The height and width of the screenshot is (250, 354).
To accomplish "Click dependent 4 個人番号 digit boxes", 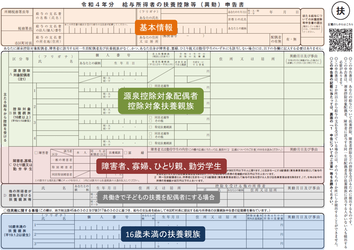I will click(113, 135).
